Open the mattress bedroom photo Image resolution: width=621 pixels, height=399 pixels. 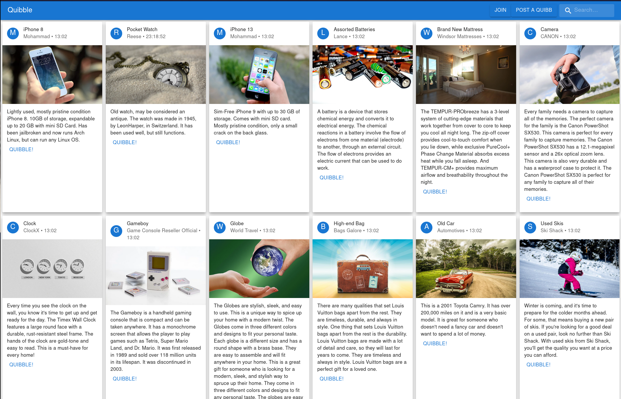tap(466, 75)
